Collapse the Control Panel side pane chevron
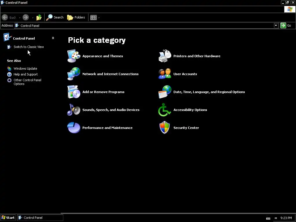The image size is (296, 222). coord(53,38)
